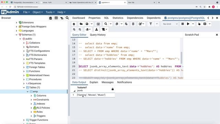Switch to the Properties tab
The width and height of the screenshot is (220, 124).
(95, 18)
